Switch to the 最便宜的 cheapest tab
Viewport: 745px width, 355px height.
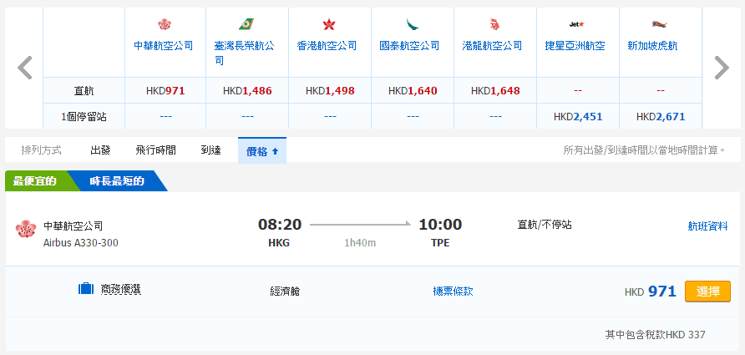pos(35,181)
